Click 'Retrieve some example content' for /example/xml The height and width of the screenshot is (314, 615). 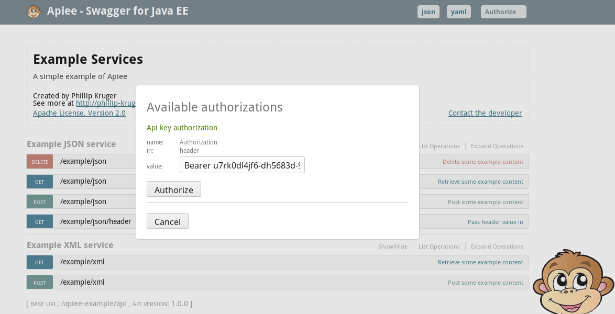(x=480, y=262)
